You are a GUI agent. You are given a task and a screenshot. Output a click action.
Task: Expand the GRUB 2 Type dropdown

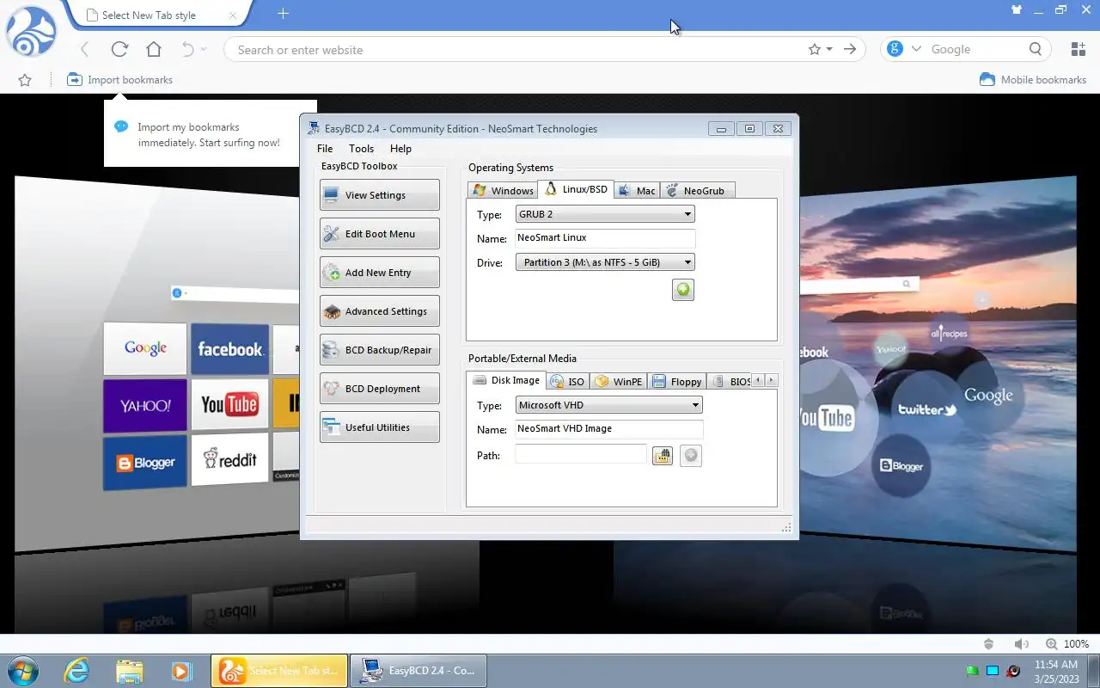(x=605, y=214)
